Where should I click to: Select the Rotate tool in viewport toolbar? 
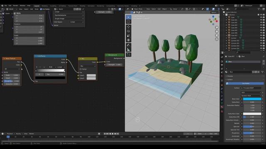128,31
